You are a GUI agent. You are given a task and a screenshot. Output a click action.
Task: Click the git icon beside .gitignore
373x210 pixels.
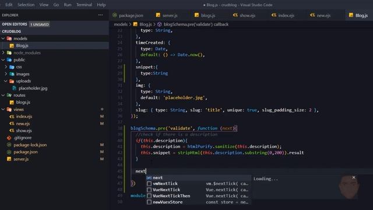pos(9,138)
